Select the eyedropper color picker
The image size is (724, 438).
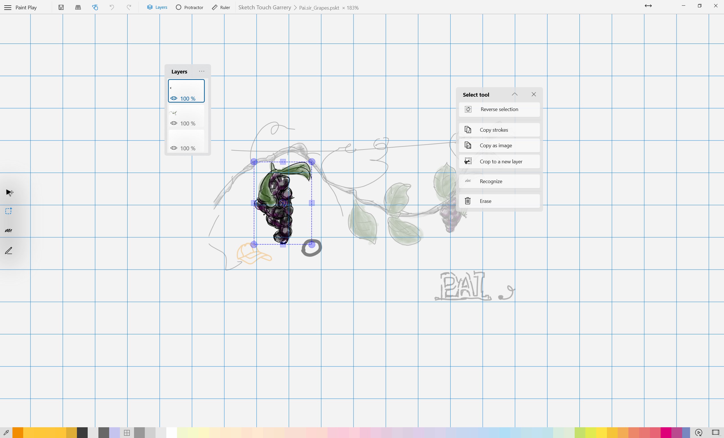point(7,433)
